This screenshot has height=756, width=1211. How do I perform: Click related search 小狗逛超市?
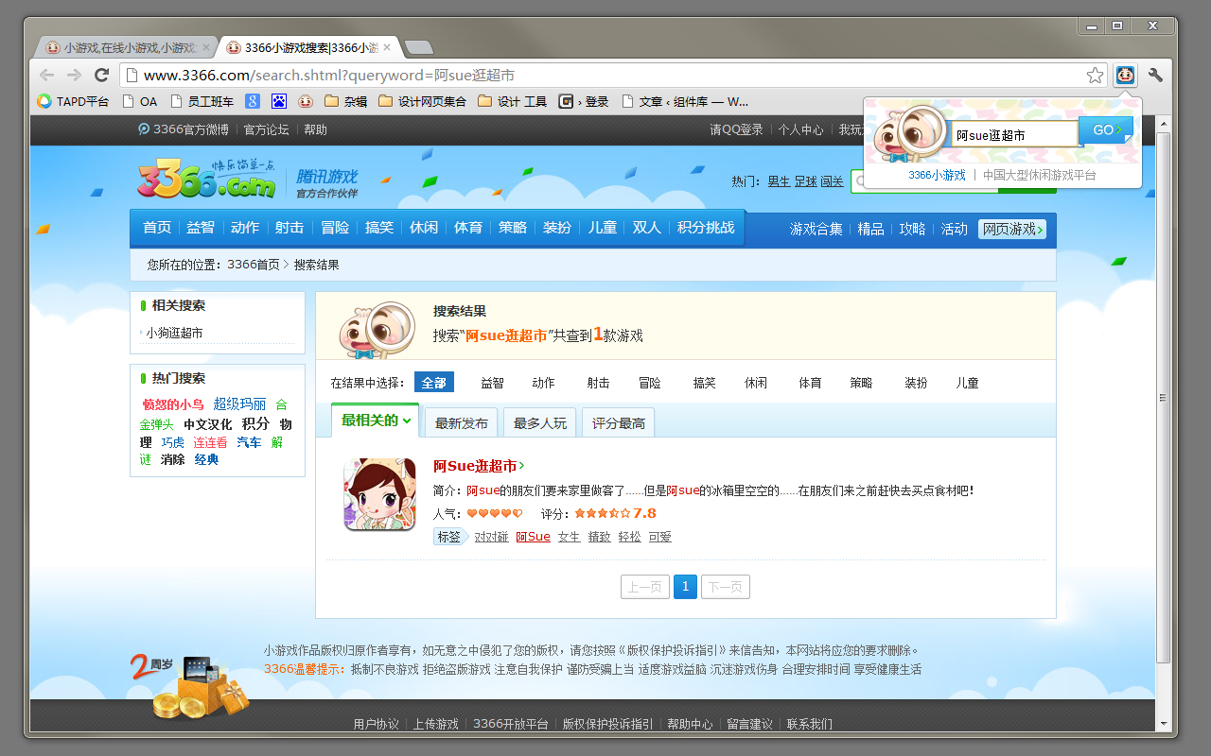click(x=174, y=333)
